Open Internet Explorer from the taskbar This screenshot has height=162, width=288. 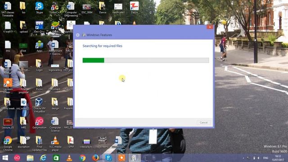pos(43,158)
